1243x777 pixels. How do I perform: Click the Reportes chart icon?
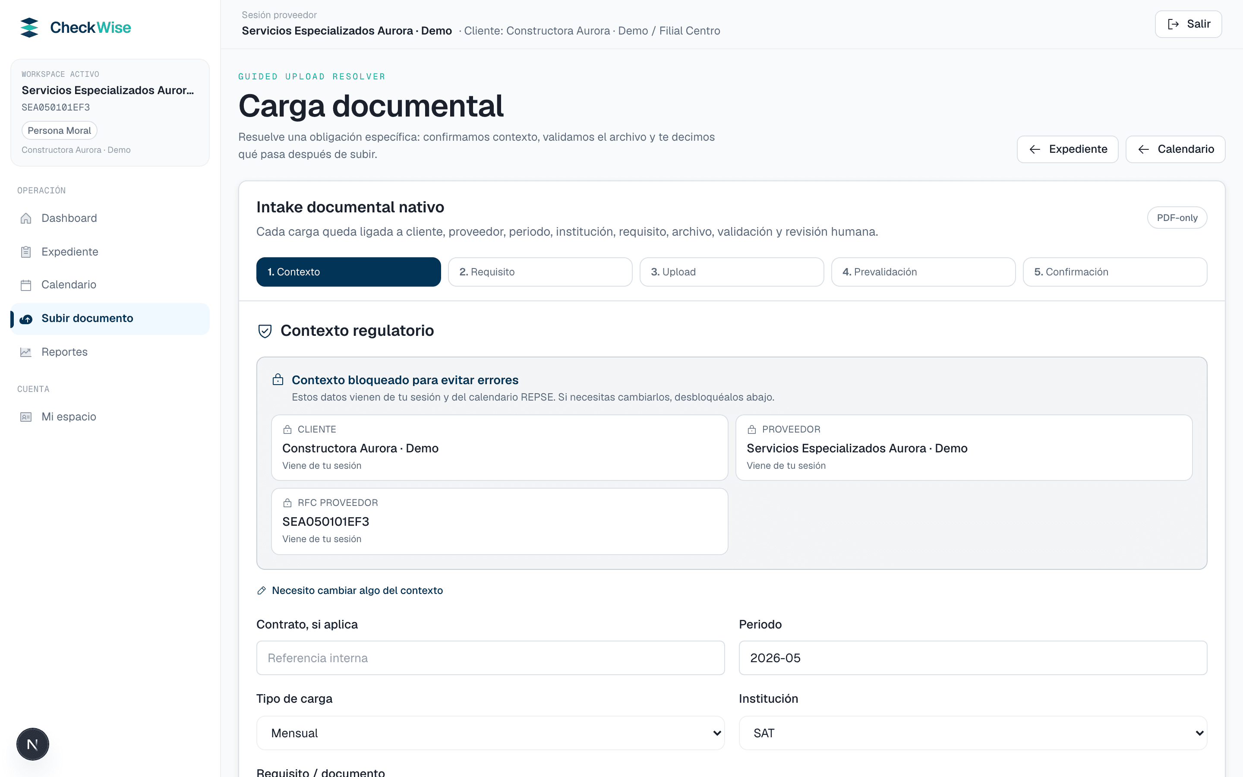pos(26,352)
